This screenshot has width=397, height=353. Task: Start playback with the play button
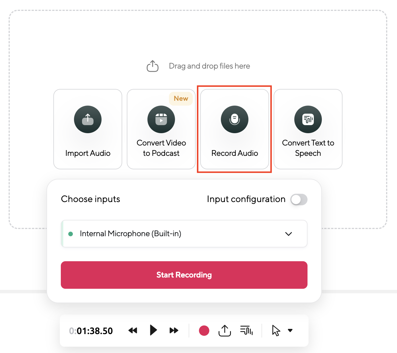[153, 330]
